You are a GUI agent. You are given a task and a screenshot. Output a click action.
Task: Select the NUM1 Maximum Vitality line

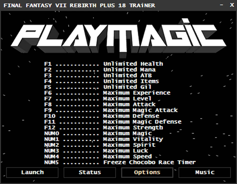coord(103,139)
